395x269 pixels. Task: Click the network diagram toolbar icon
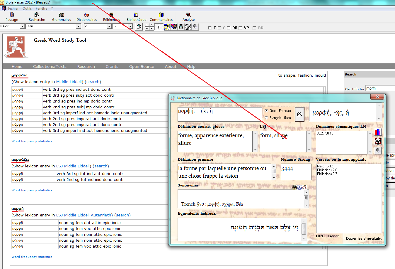point(181,27)
